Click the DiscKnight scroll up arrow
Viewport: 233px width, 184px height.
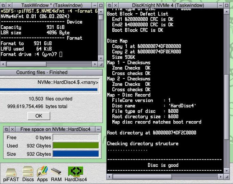point(226,11)
